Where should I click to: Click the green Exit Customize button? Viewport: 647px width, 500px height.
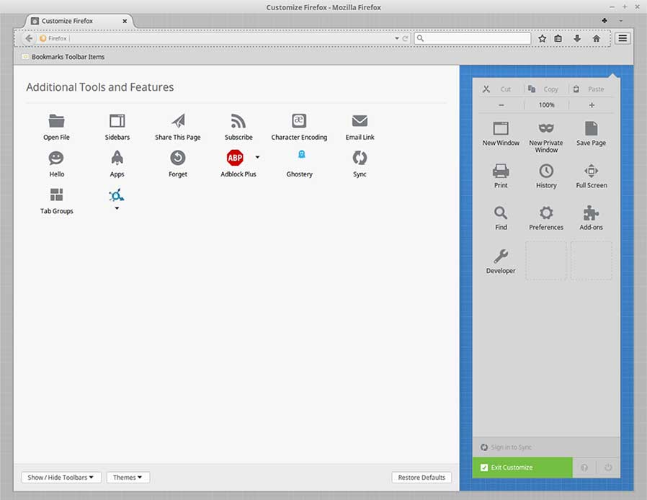[522, 468]
